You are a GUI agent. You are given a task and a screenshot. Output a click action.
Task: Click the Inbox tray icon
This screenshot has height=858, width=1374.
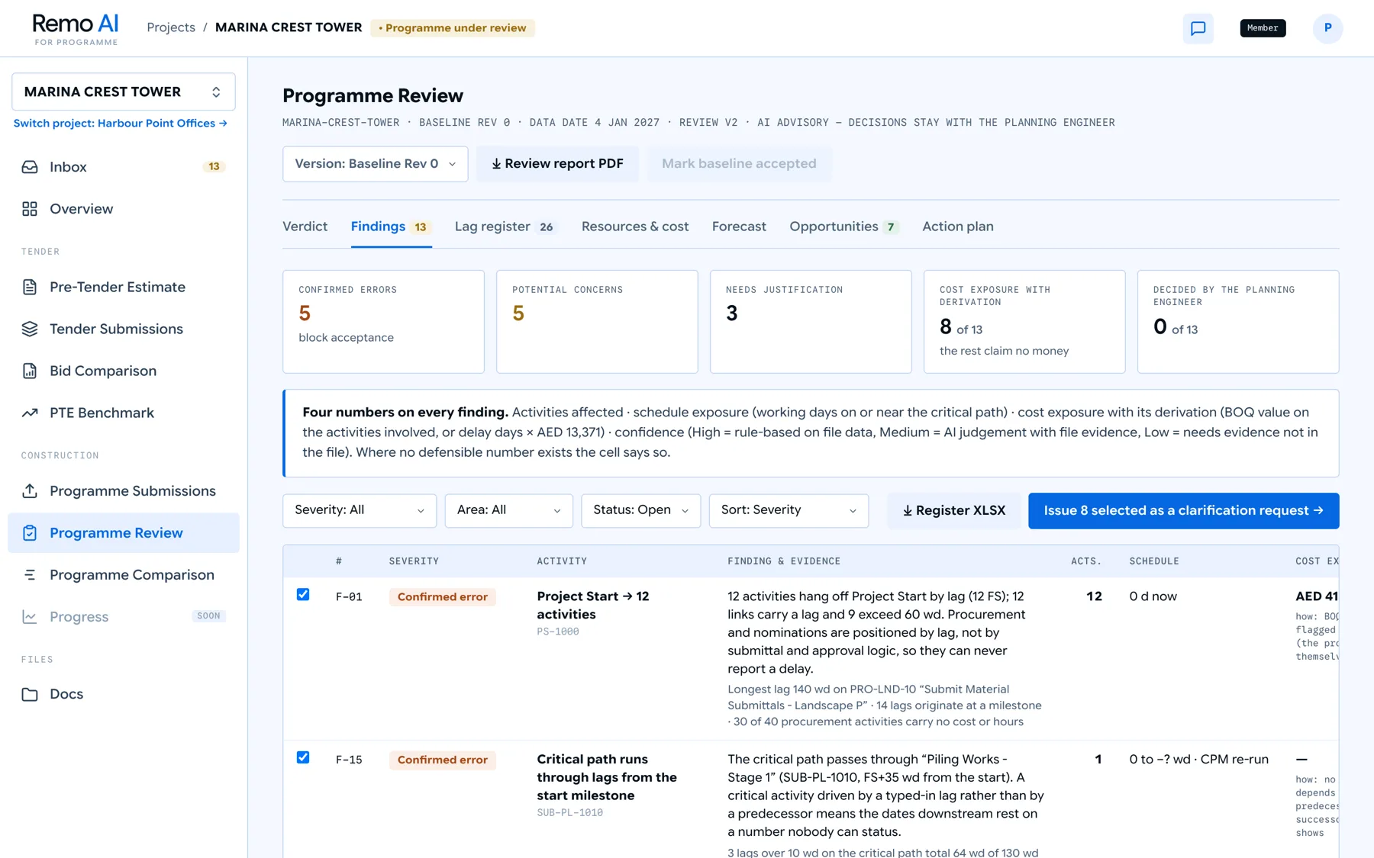(x=30, y=167)
